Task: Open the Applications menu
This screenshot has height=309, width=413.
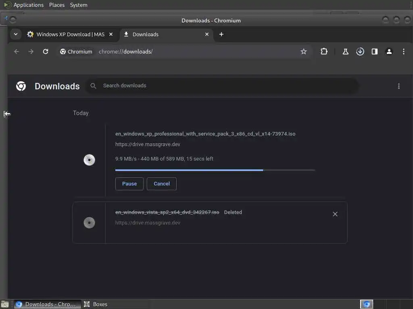Action: point(29,5)
